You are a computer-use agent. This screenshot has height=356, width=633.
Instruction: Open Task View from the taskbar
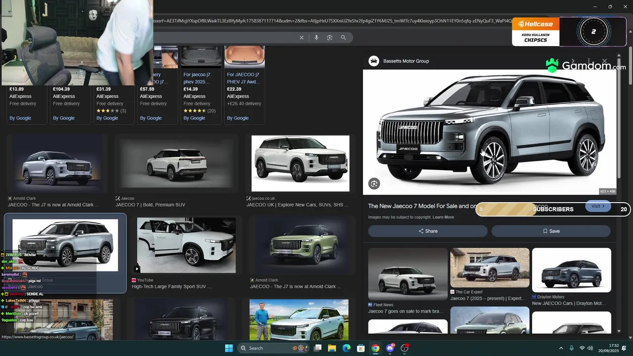coord(317,348)
